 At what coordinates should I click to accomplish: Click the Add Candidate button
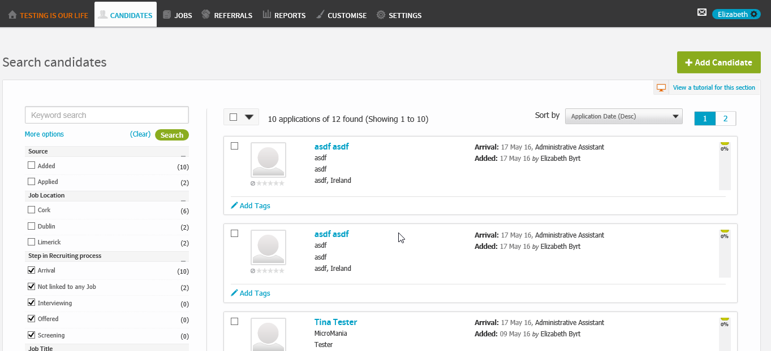click(x=718, y=63)
